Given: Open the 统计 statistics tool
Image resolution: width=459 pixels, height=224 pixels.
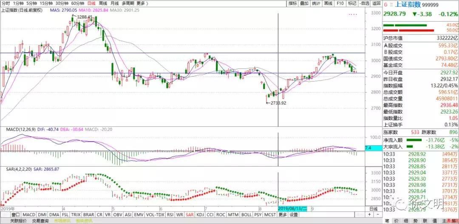Looking at the screenshot, I should (x=316, y=3).
